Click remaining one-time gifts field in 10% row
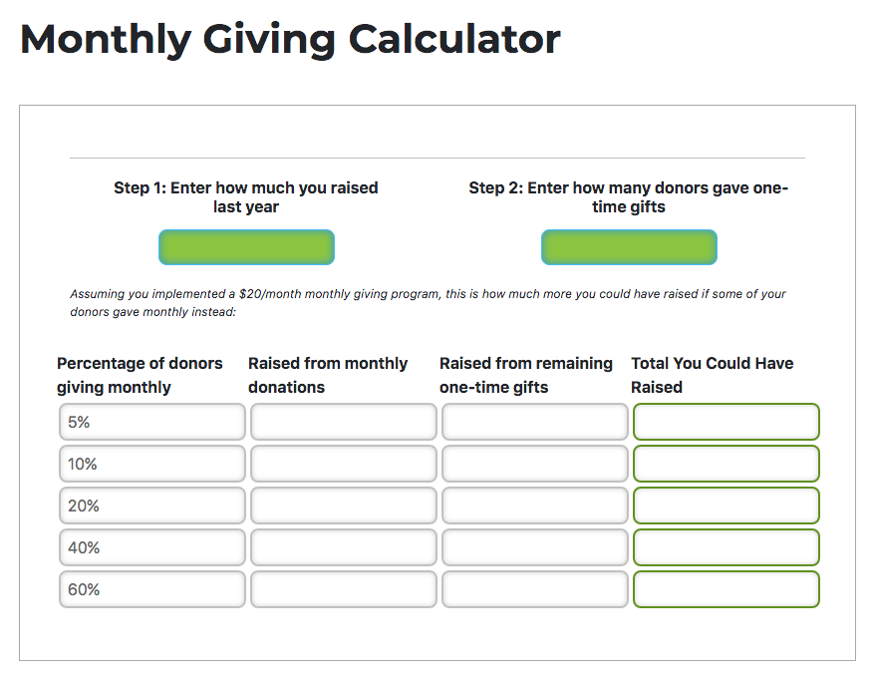This screenshot has height=677, width=873. [x=535, y=464]
